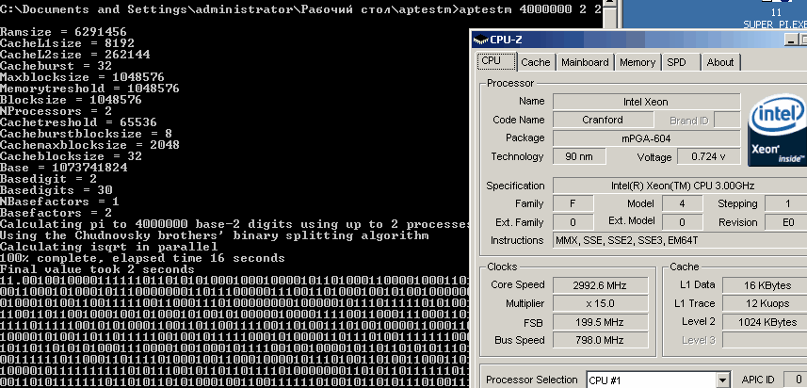Click the L1 Data value 16 KBytes
This screenshot has height=388, width=807.
click(x=767, y=285)
